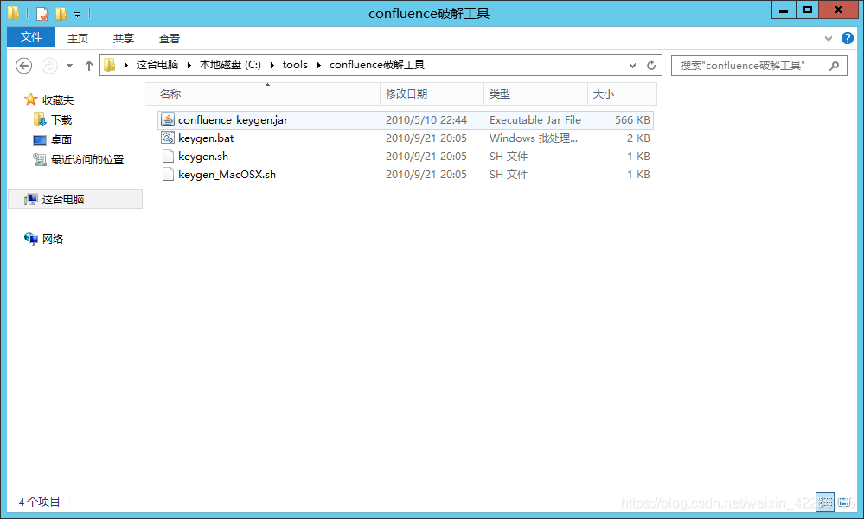The height and width of the screenshot is (519, 864).
Task: Maximize the confluence破解工具 window
Action: pos(807,10)
